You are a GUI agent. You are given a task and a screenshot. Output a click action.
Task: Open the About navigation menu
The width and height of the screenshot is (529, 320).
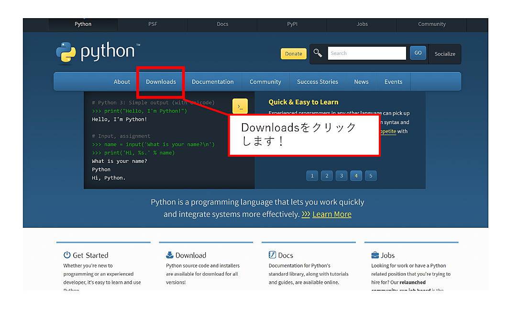[x=122, y=82]
